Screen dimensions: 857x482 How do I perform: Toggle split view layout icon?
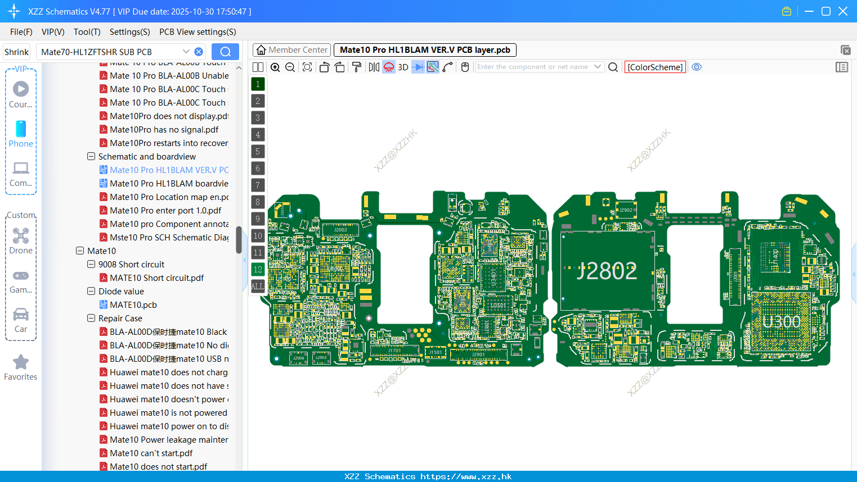(x=258, y=67)
